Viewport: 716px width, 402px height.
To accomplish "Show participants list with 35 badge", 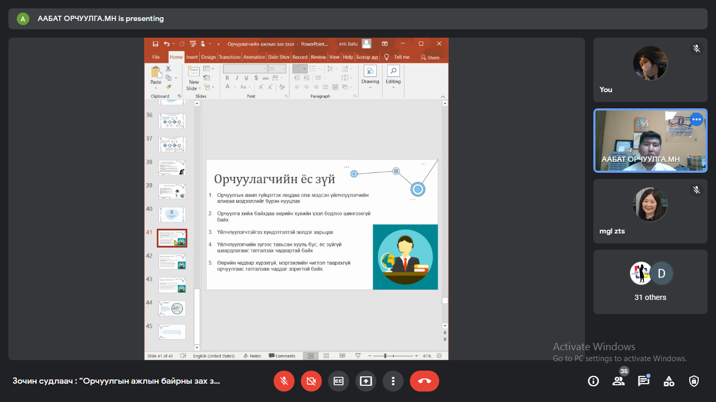I will [619, 381].
